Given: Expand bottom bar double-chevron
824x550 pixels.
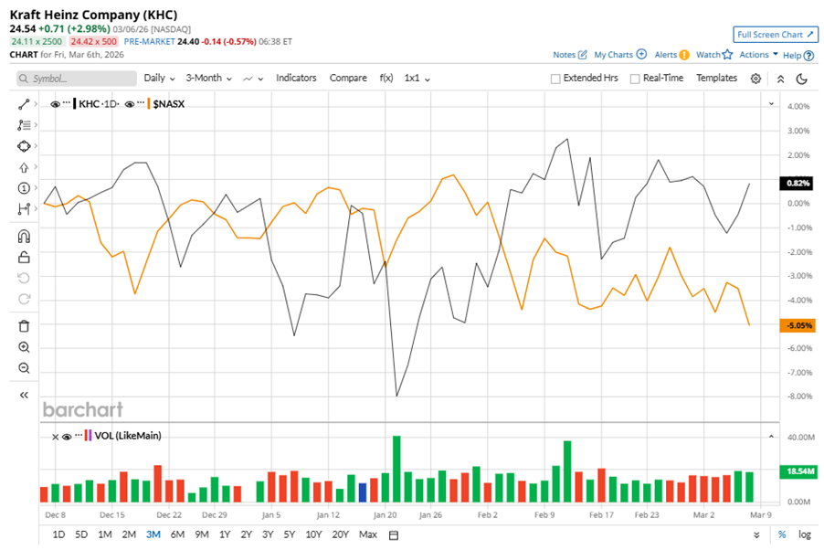Looking at the screenshot, I should pos(756,535).
